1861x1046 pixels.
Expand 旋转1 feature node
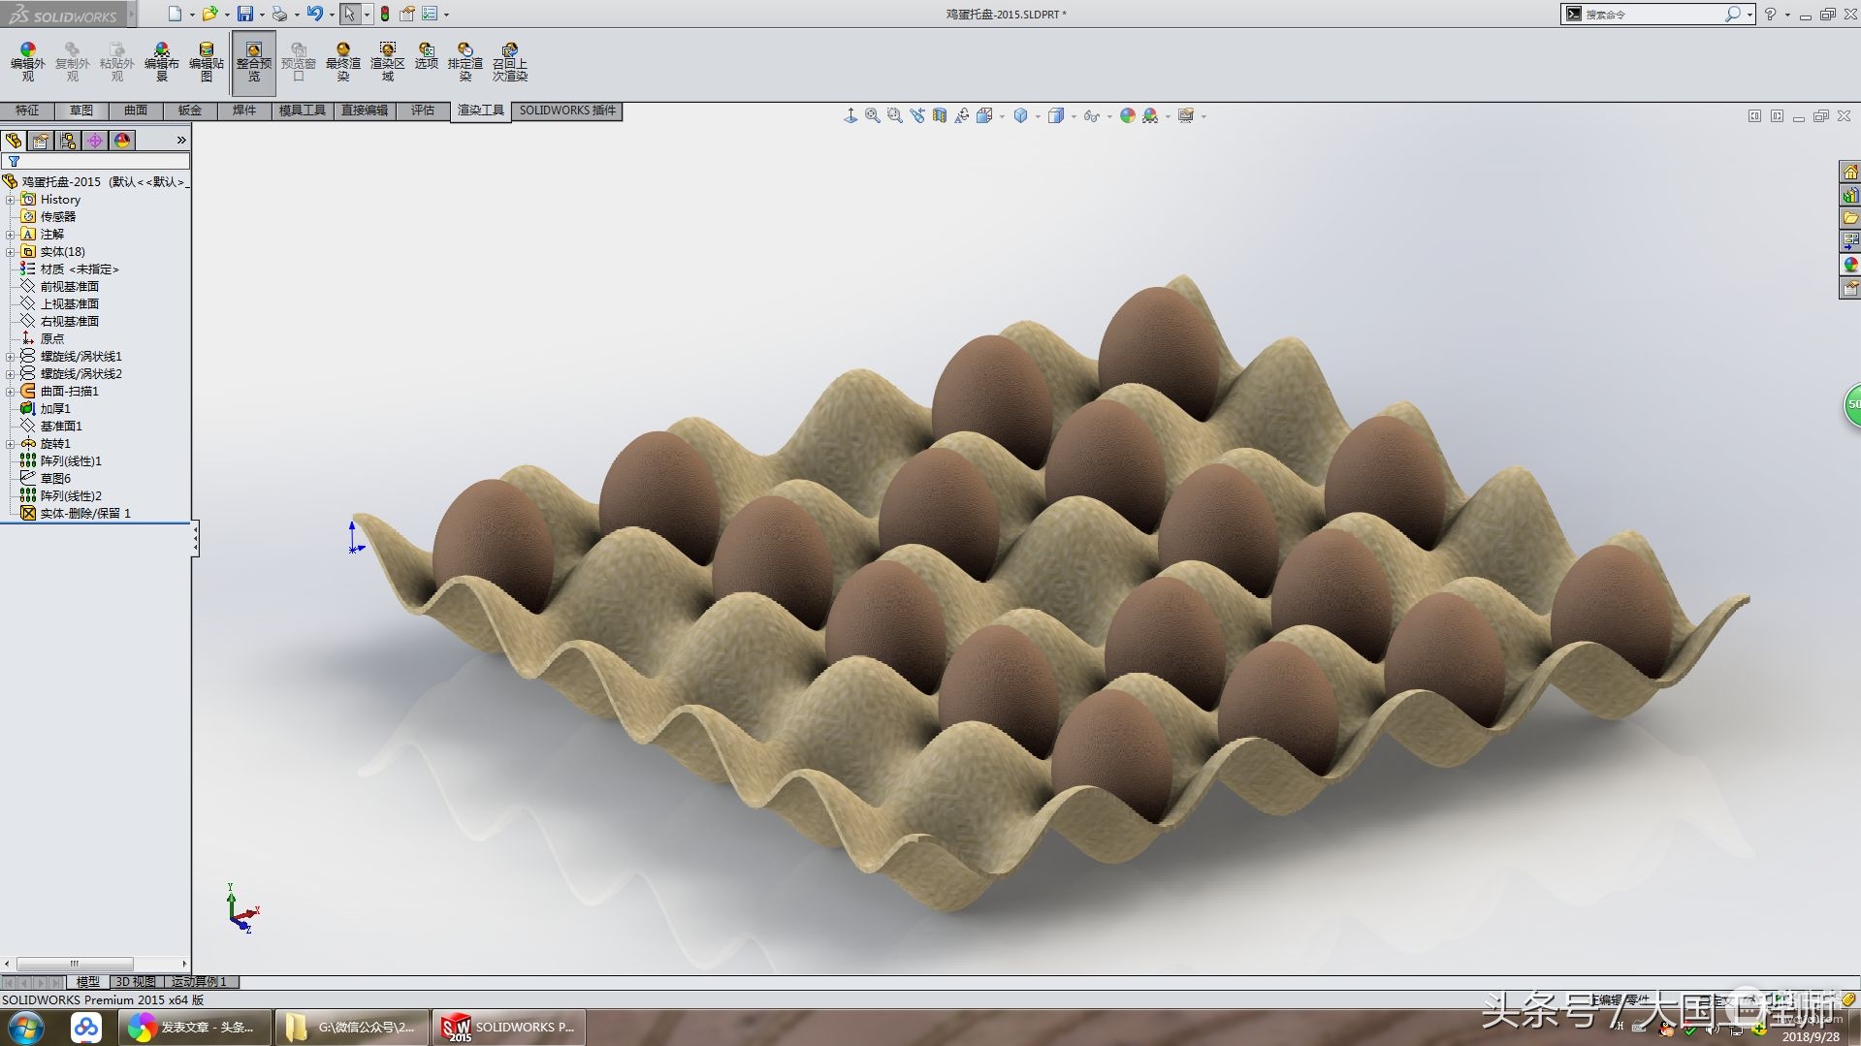10,444
